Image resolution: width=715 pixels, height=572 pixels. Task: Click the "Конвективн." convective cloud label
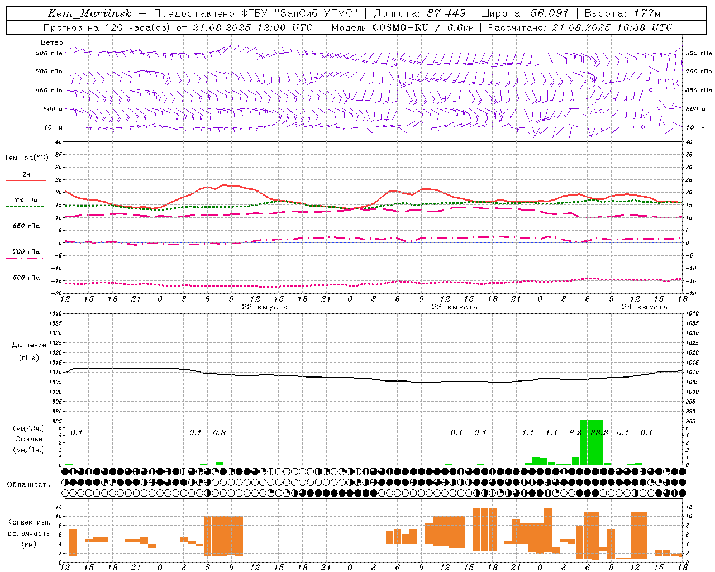click(x=29, y=522)
